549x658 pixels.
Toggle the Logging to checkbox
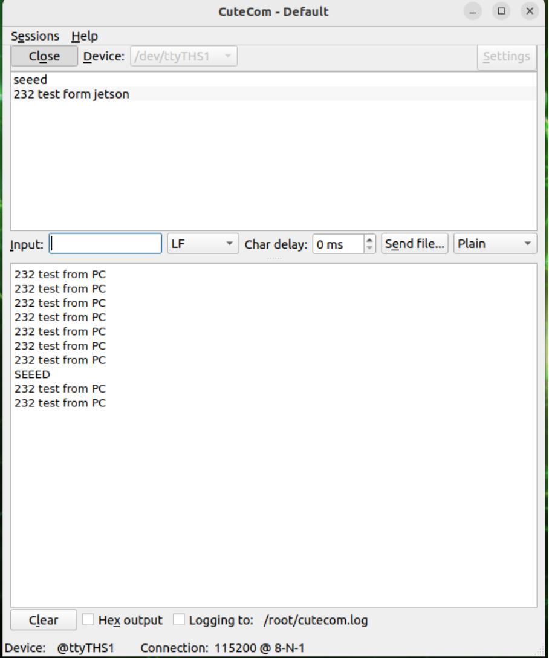click(179, 620)
